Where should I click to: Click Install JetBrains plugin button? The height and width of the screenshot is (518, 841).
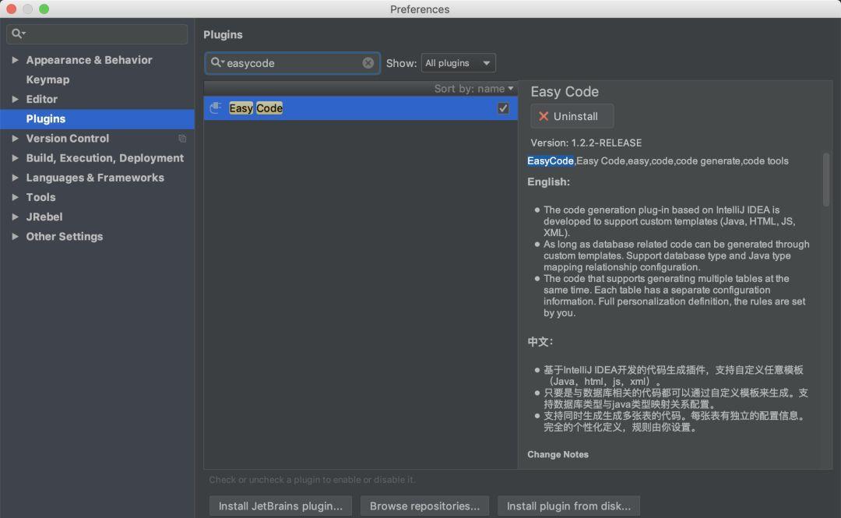[280, 506]
